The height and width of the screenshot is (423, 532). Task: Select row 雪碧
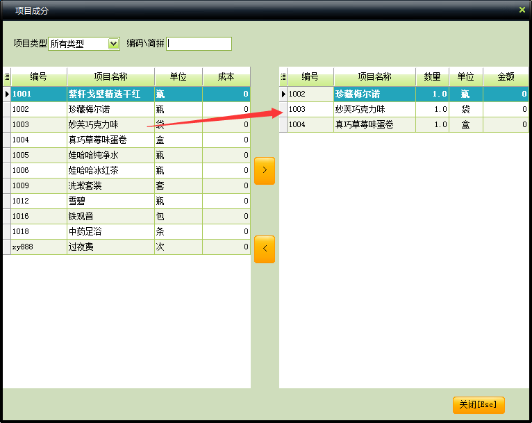coord(126,201)
